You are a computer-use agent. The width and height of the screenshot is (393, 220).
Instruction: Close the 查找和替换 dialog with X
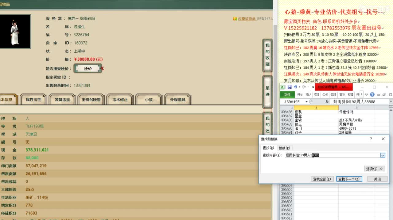point(383,139)
